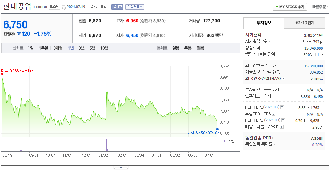
Task: Click 외국인보유주식수(B) value 334,852
Action: coord(316,72)
